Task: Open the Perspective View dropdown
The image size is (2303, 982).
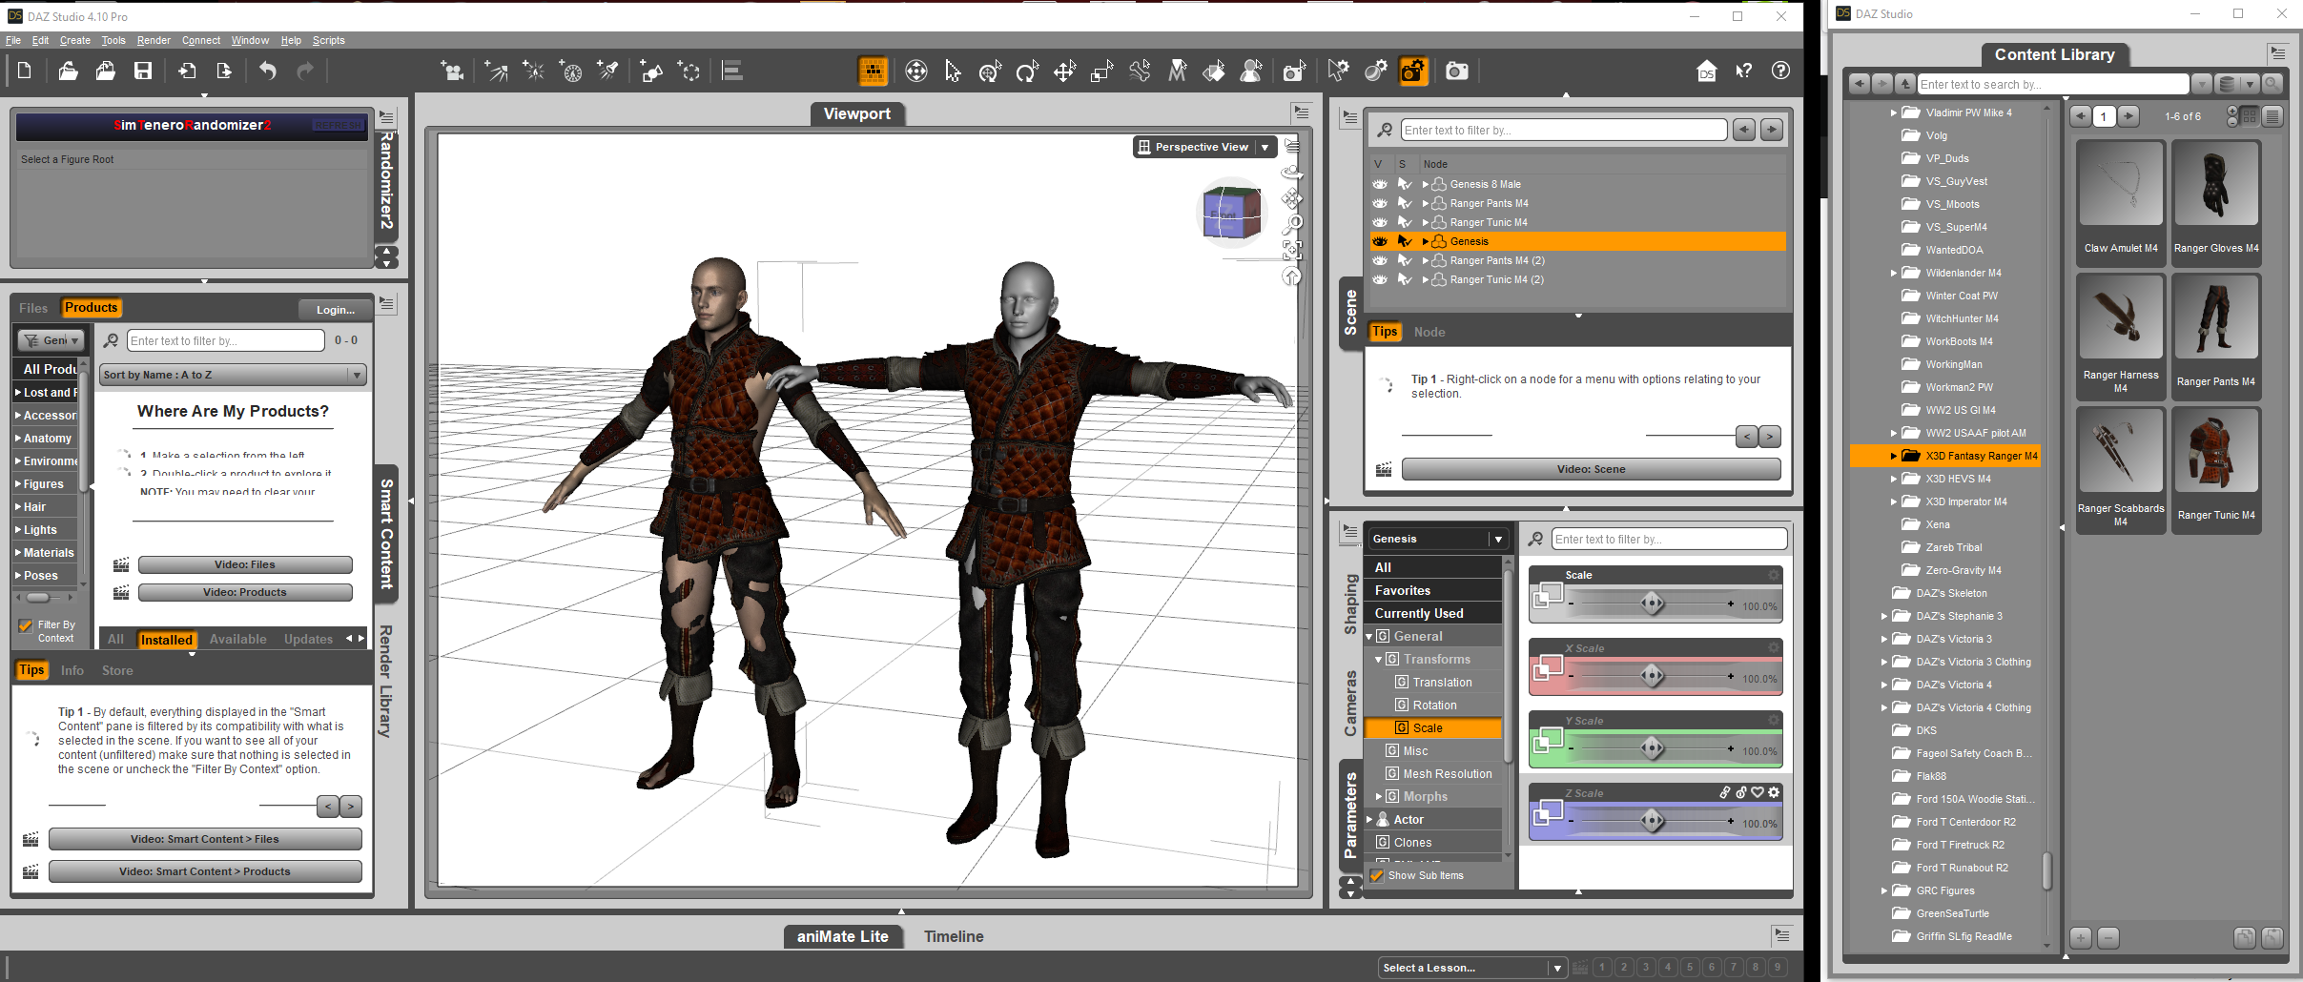Action: (1265, 147)
